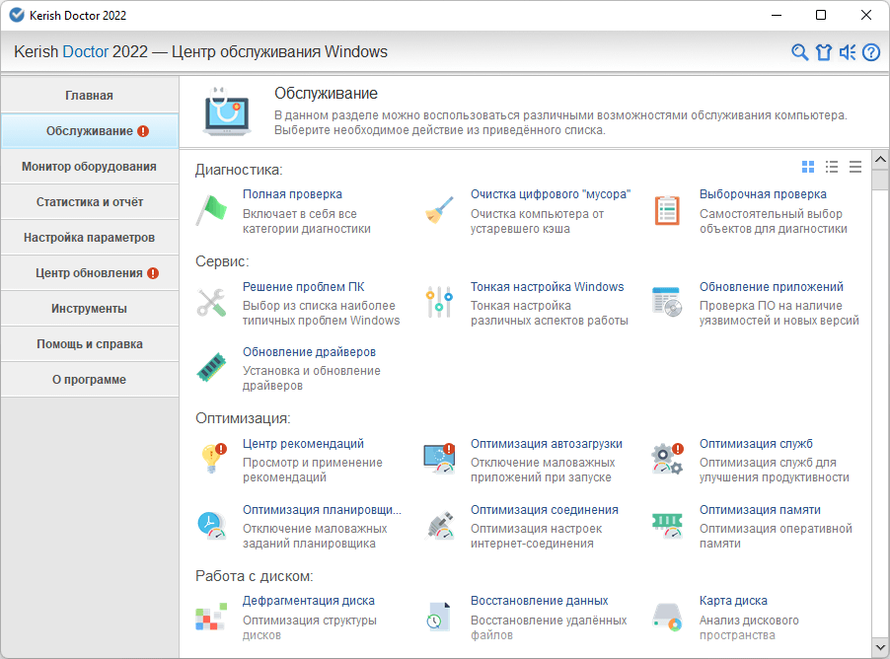890x659 pixels.
Task: Open the О программе section
Action: [x=90, y=380]
